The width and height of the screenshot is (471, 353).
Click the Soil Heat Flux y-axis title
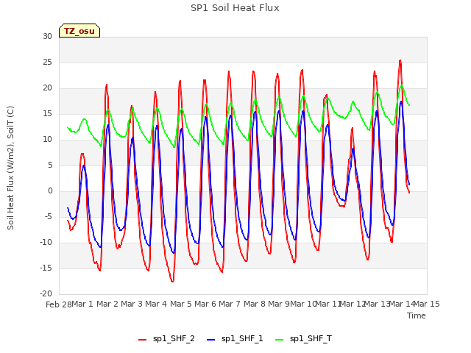pyautogui.click(x=10, y=168)
